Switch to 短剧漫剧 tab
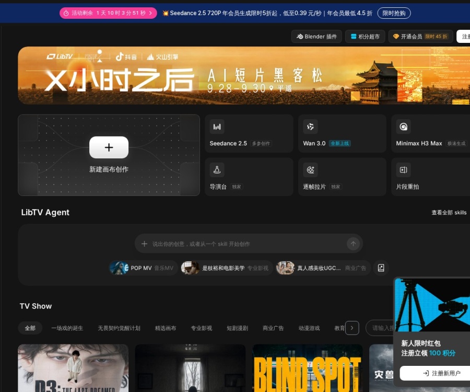The width and height of the screenshot is (470, 392). coord(238,328)
